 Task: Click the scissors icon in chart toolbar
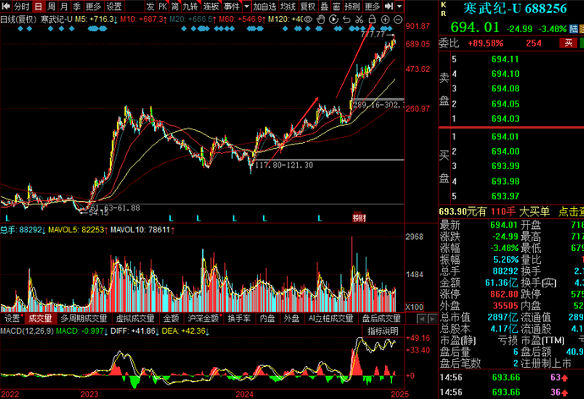click(358, 19)
